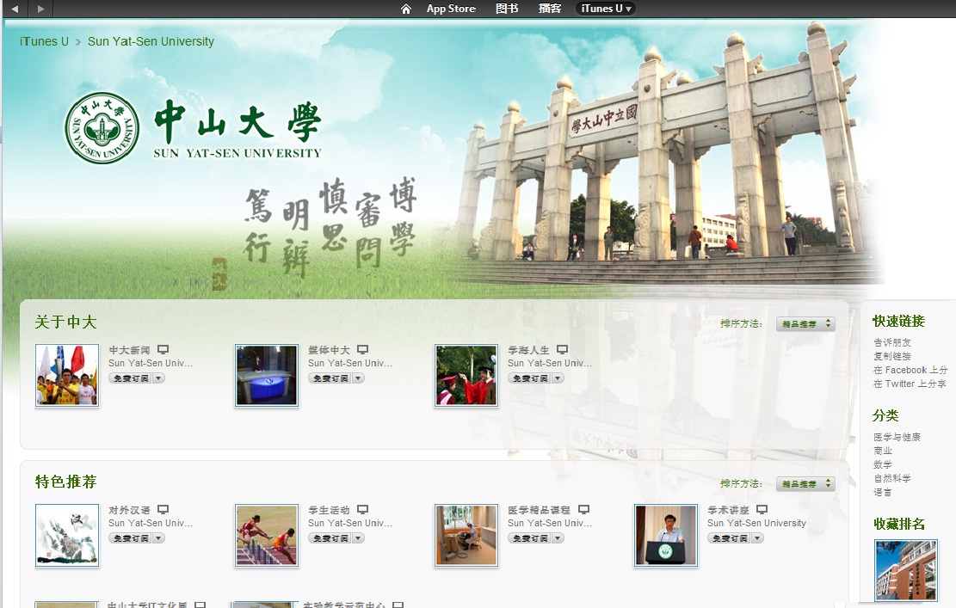Open the iTunes U tab menu
The width and height of the screenshot is (956, 608).
(x=606, y=9)
